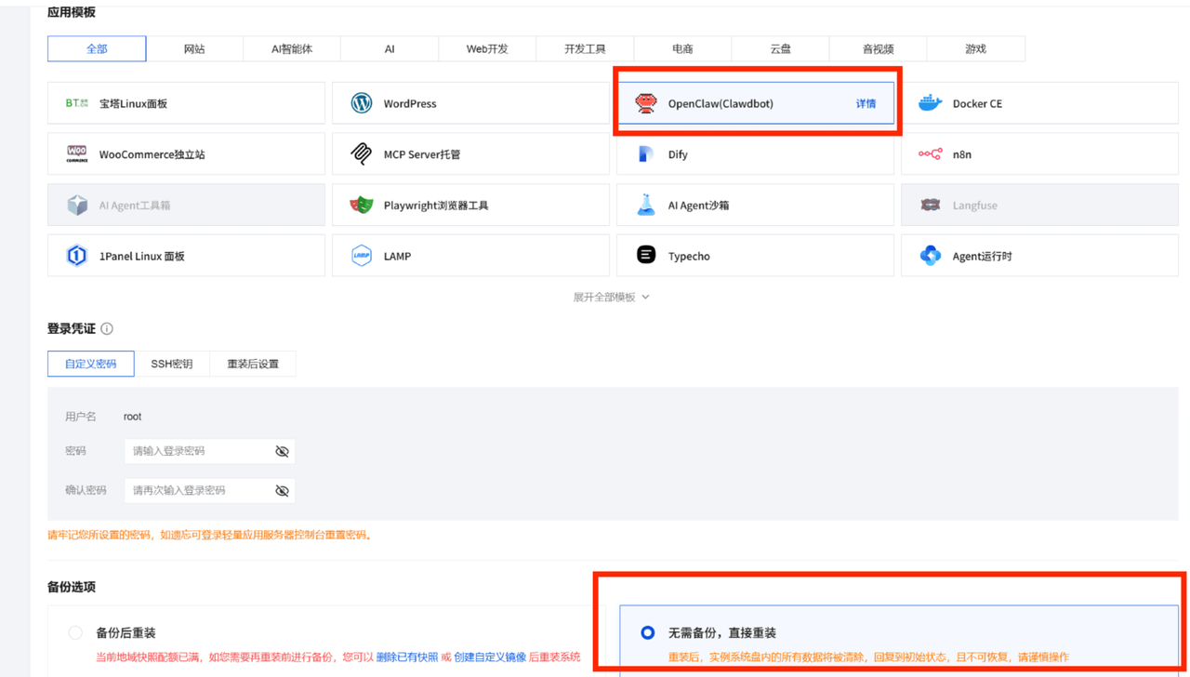The height and width of the screenshot is (677, 1190).
Task: Click the Docker CE whale icon
Action: point(930,103)
